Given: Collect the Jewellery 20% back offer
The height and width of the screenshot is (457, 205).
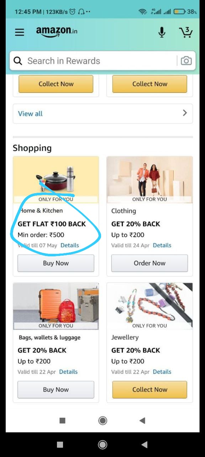Looking at the screenshot, I should click(149, 390).
